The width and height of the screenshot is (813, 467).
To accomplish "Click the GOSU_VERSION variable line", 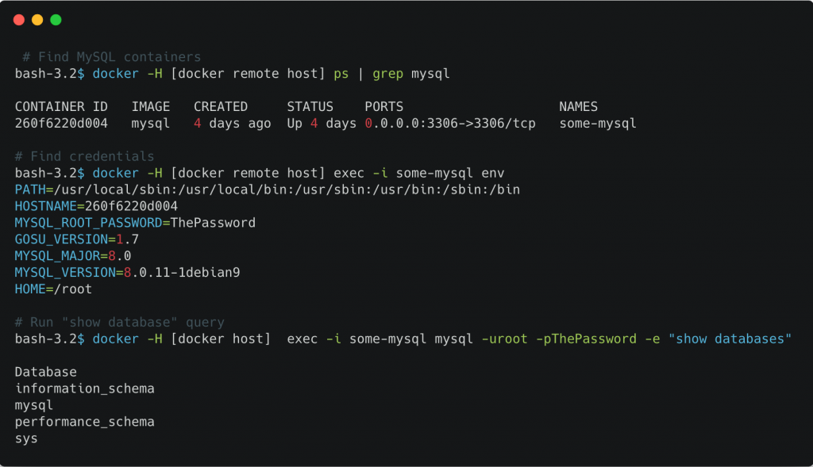I will click(x=77, y=239).
